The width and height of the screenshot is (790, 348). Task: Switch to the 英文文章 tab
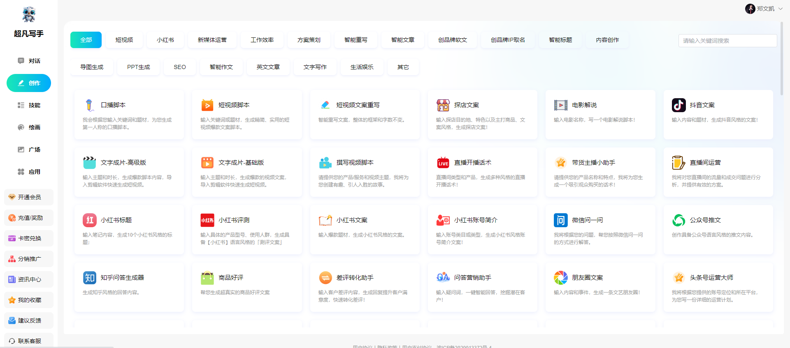click(x=268, y=67)
